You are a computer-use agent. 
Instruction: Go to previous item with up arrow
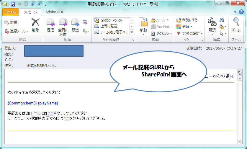32,4
